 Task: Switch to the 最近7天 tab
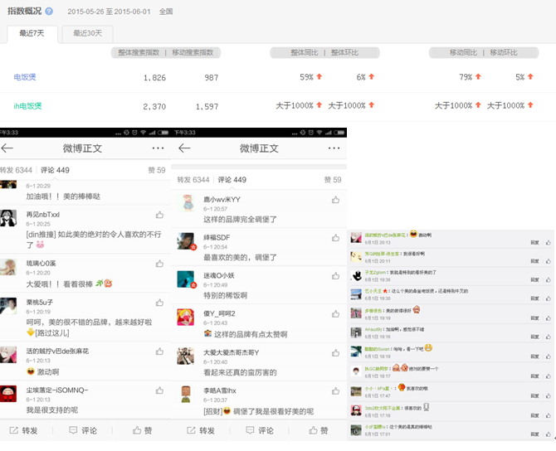click(x=32, y=33)
